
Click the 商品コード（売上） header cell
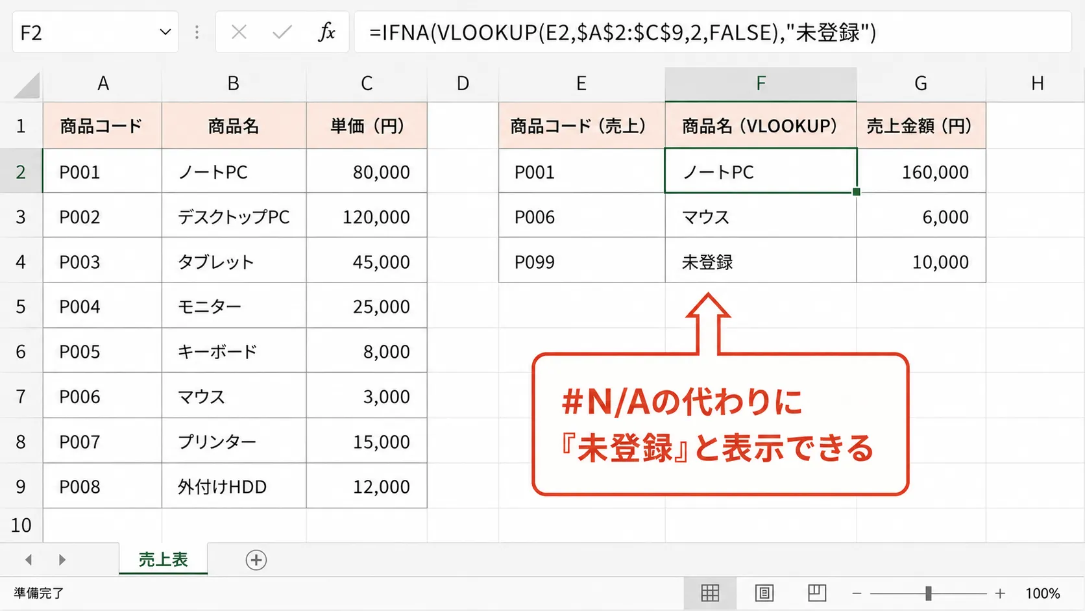point(581,126)
